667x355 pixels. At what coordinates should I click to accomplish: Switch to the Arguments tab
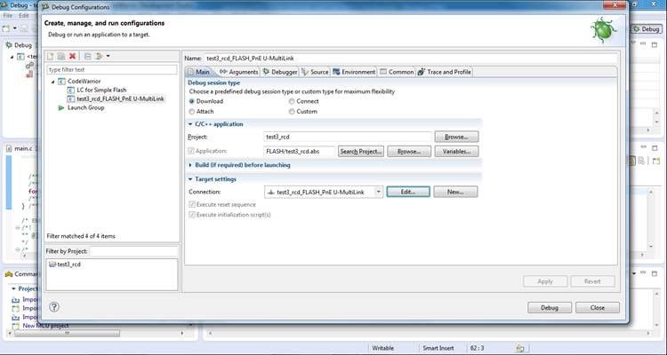click(x=238, y=72)
